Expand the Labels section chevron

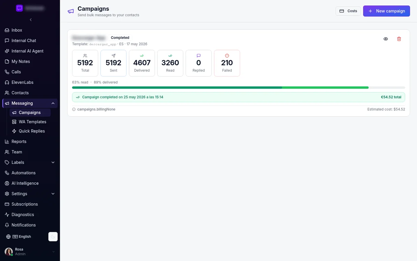[x=53, y=163]
